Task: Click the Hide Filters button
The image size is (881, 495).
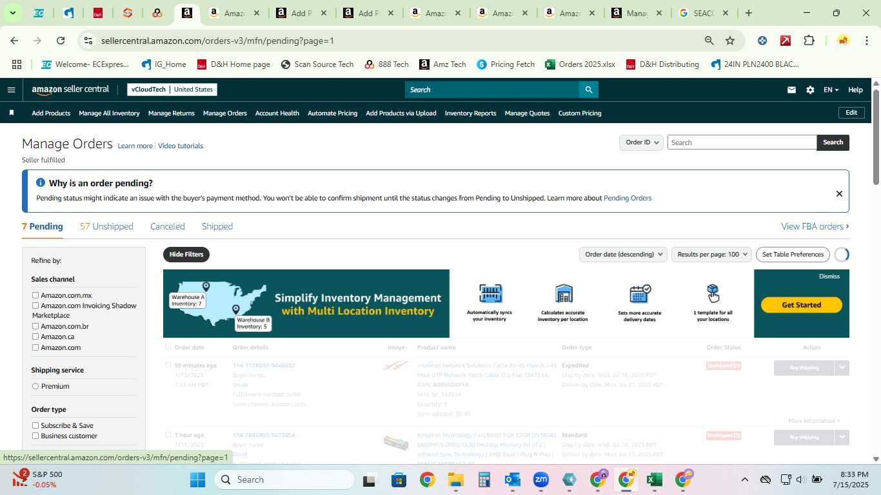Action: [186, 255]
